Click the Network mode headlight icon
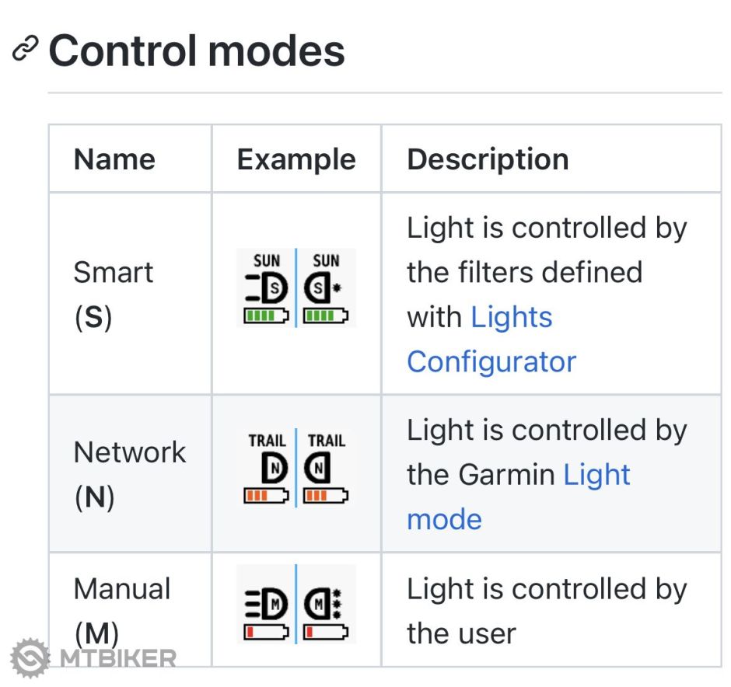 (268, 468)
